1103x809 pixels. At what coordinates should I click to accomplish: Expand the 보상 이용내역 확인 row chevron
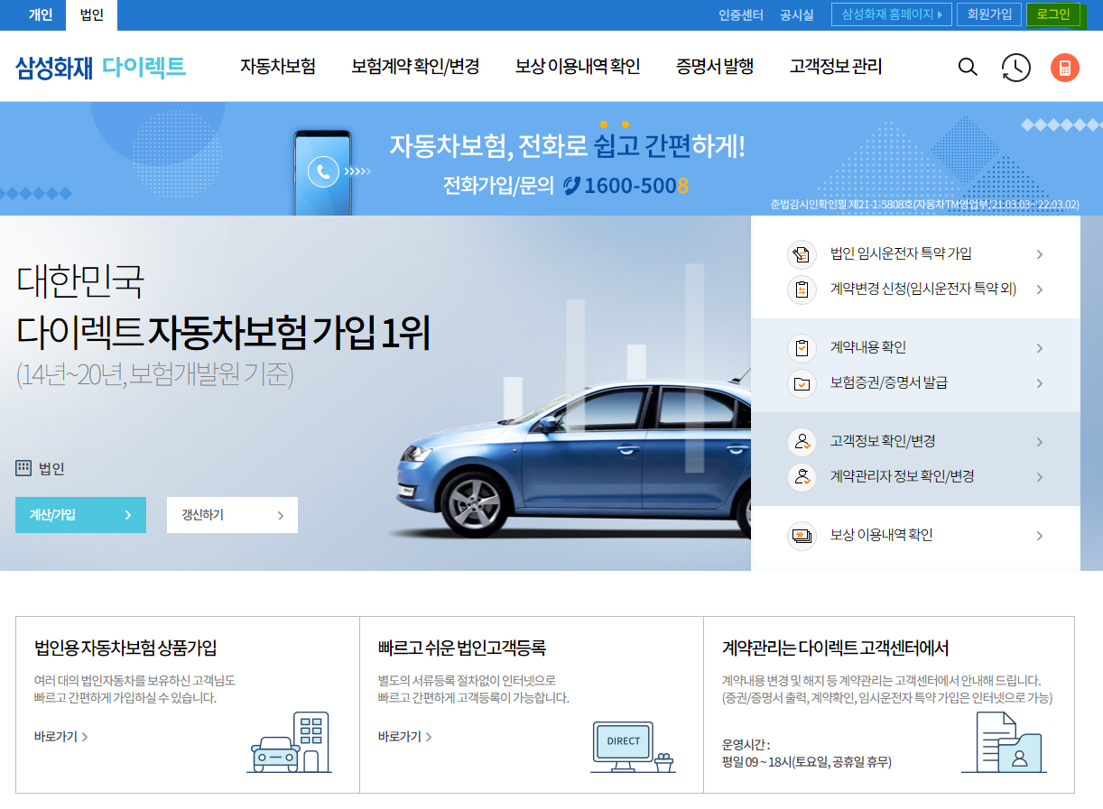click(1040, 536)
